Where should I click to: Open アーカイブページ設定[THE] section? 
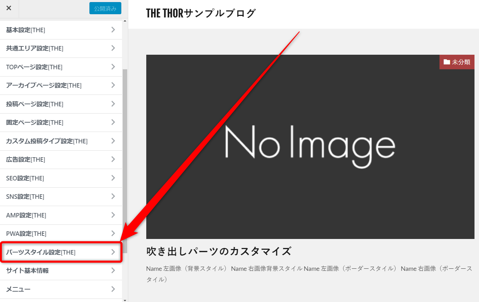61,86
